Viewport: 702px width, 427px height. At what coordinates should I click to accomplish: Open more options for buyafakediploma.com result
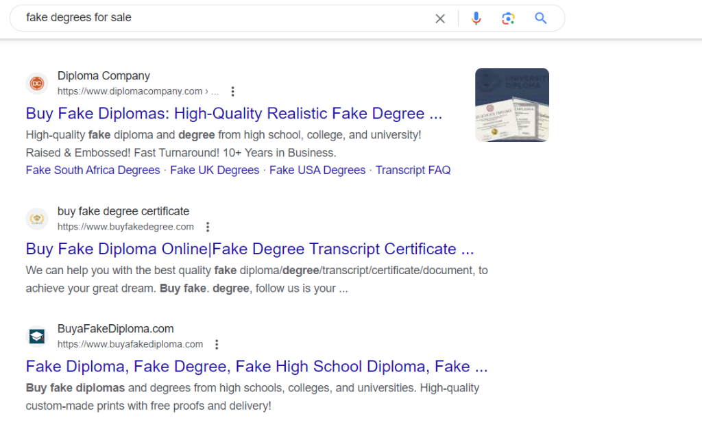tap(217, 344)
